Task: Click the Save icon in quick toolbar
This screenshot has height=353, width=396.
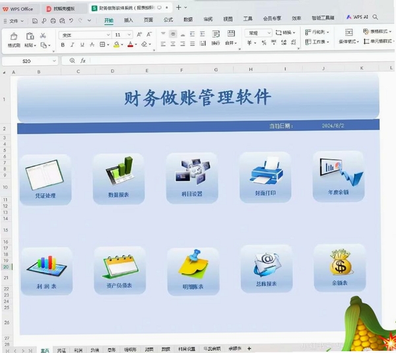Action: (x=35, y=21)
